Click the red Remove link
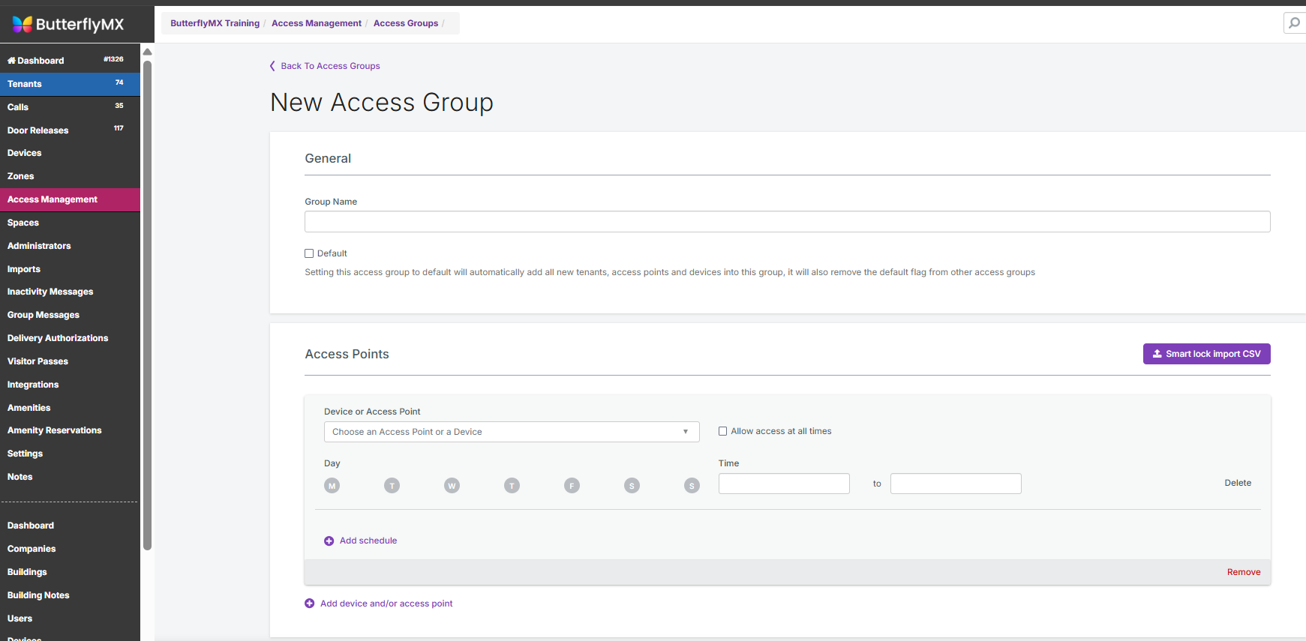This screenshot has height=641, width=1306. point(1243,572)
